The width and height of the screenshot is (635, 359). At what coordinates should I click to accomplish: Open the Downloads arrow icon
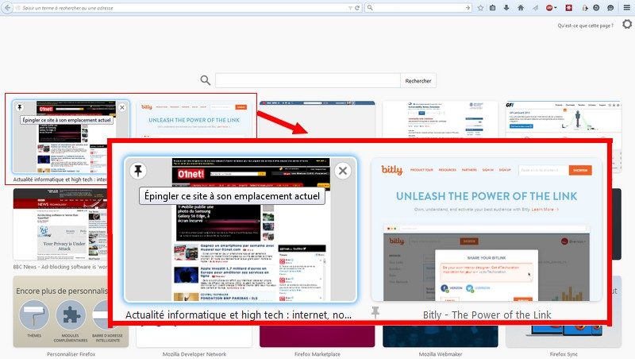point(506,8)
